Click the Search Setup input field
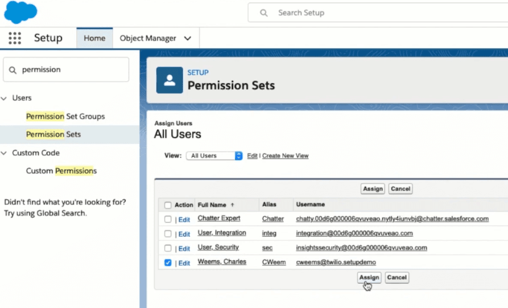 [387, 13]
